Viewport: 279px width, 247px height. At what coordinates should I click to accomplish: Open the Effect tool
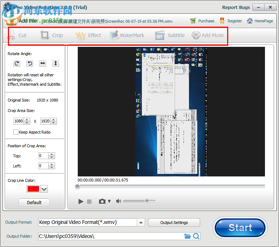click(x=88, y=35)
